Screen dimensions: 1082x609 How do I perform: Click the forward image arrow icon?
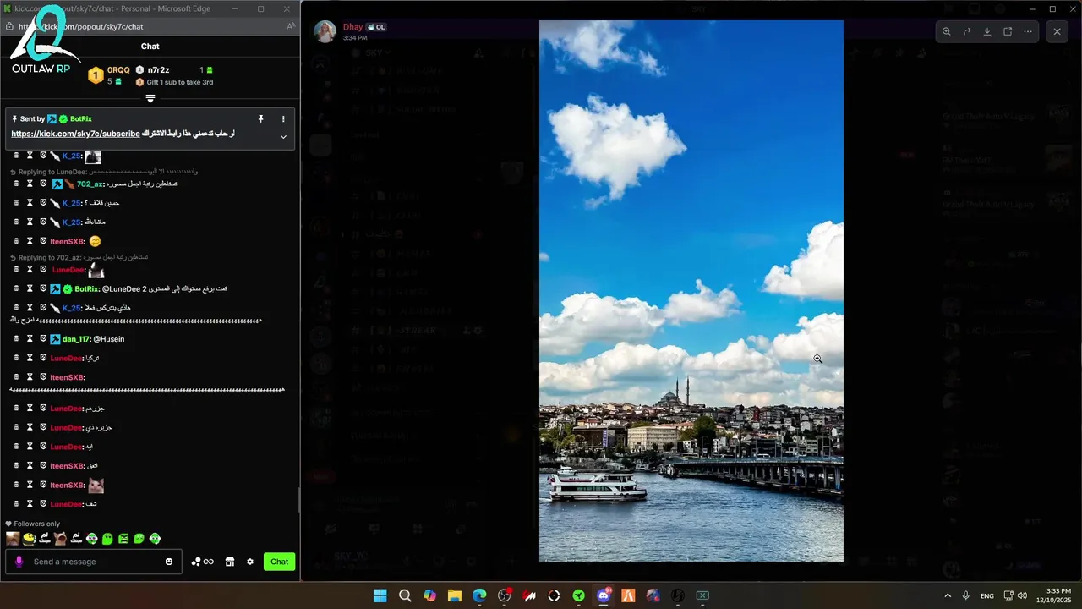tap(967, 31)
